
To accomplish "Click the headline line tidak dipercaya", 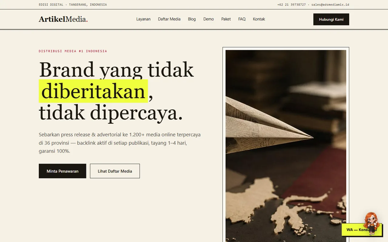I will pyautogui.click(x=111, y=113).
